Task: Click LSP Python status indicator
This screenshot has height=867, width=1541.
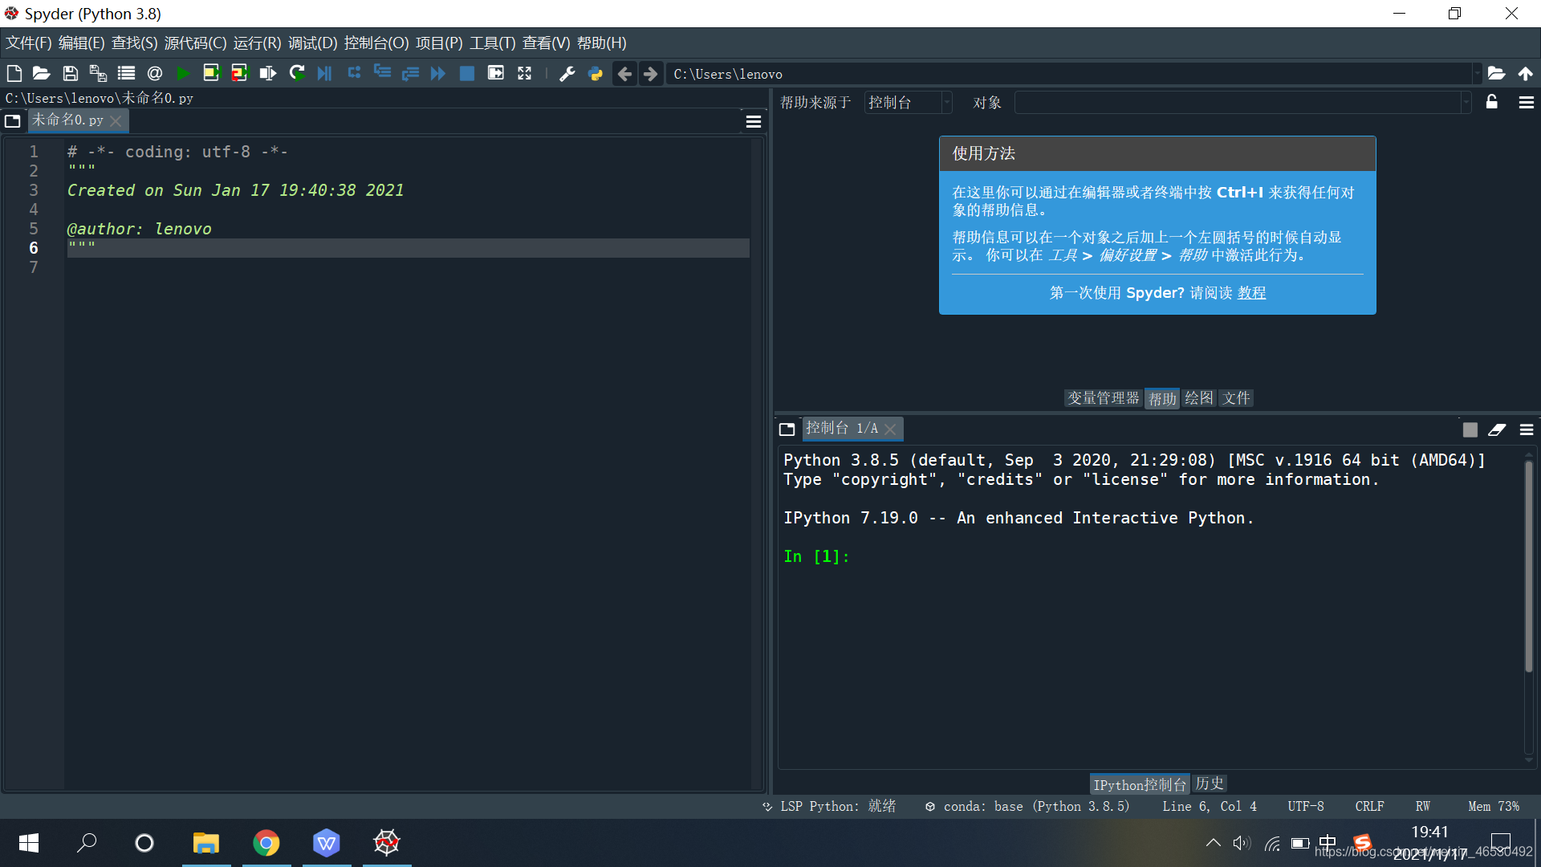Action: pyautogui.click(x=829, y=806)
